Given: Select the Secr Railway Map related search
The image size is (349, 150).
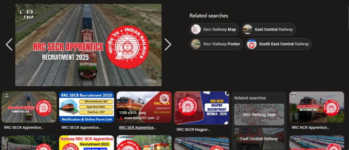Looking at the screenshot, I should pos(214,29).
